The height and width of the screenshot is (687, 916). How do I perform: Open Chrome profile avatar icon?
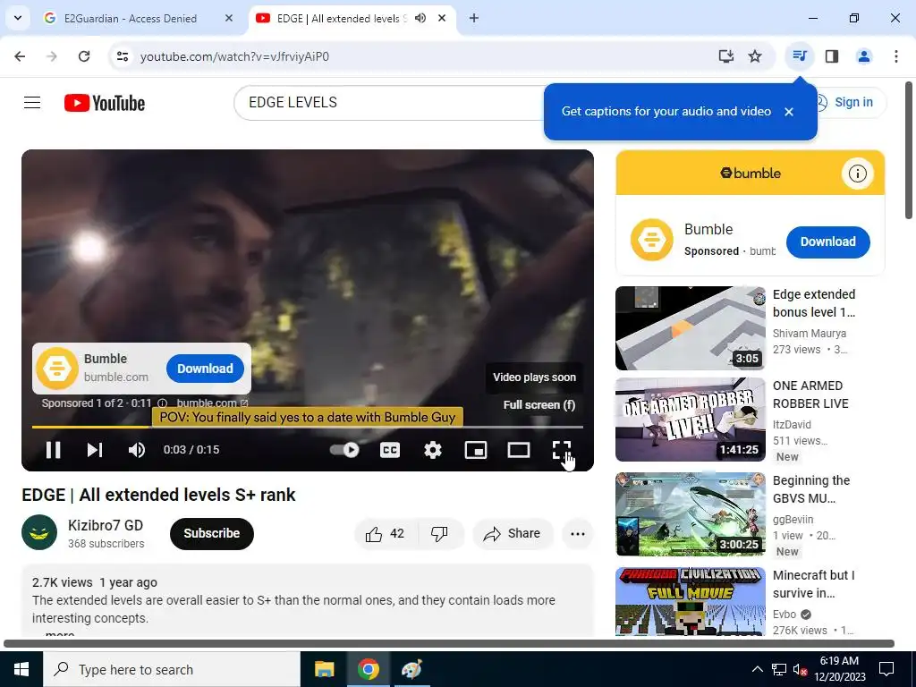click(x=863, y=56)
